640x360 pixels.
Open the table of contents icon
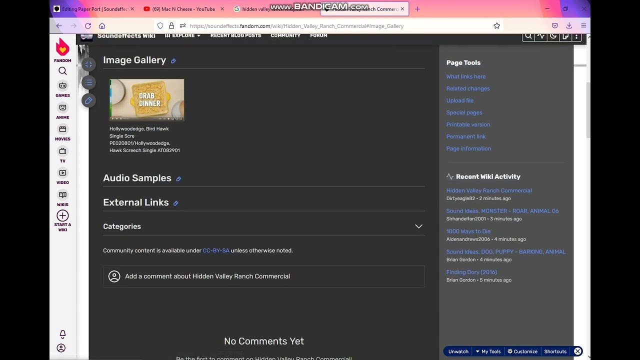[x=88, y=82]
